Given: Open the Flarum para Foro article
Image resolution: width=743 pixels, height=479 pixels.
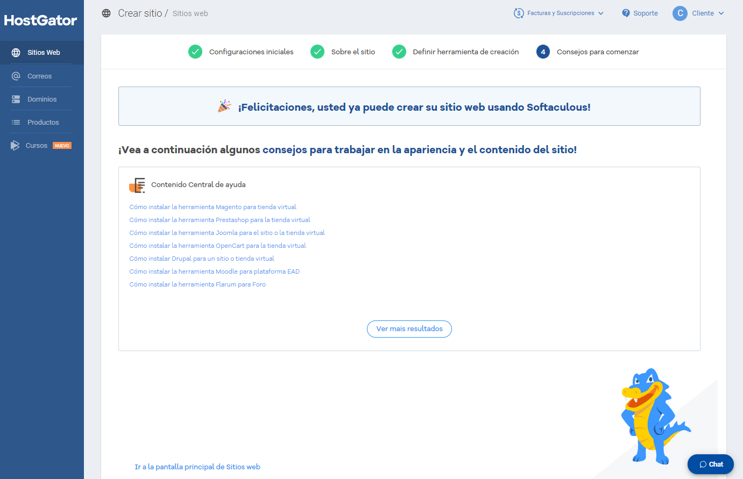Looking at the screenshot, I should pyautogui.click(x=197, y=284).
